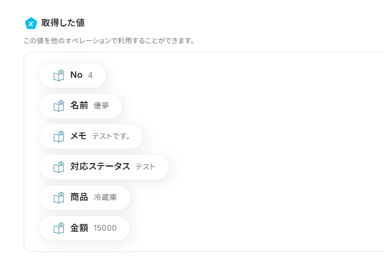Click the 金額 label text

point(79,228)
